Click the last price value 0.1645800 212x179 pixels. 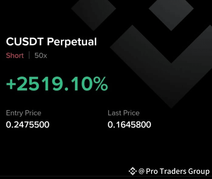click(x=129, y=125)
